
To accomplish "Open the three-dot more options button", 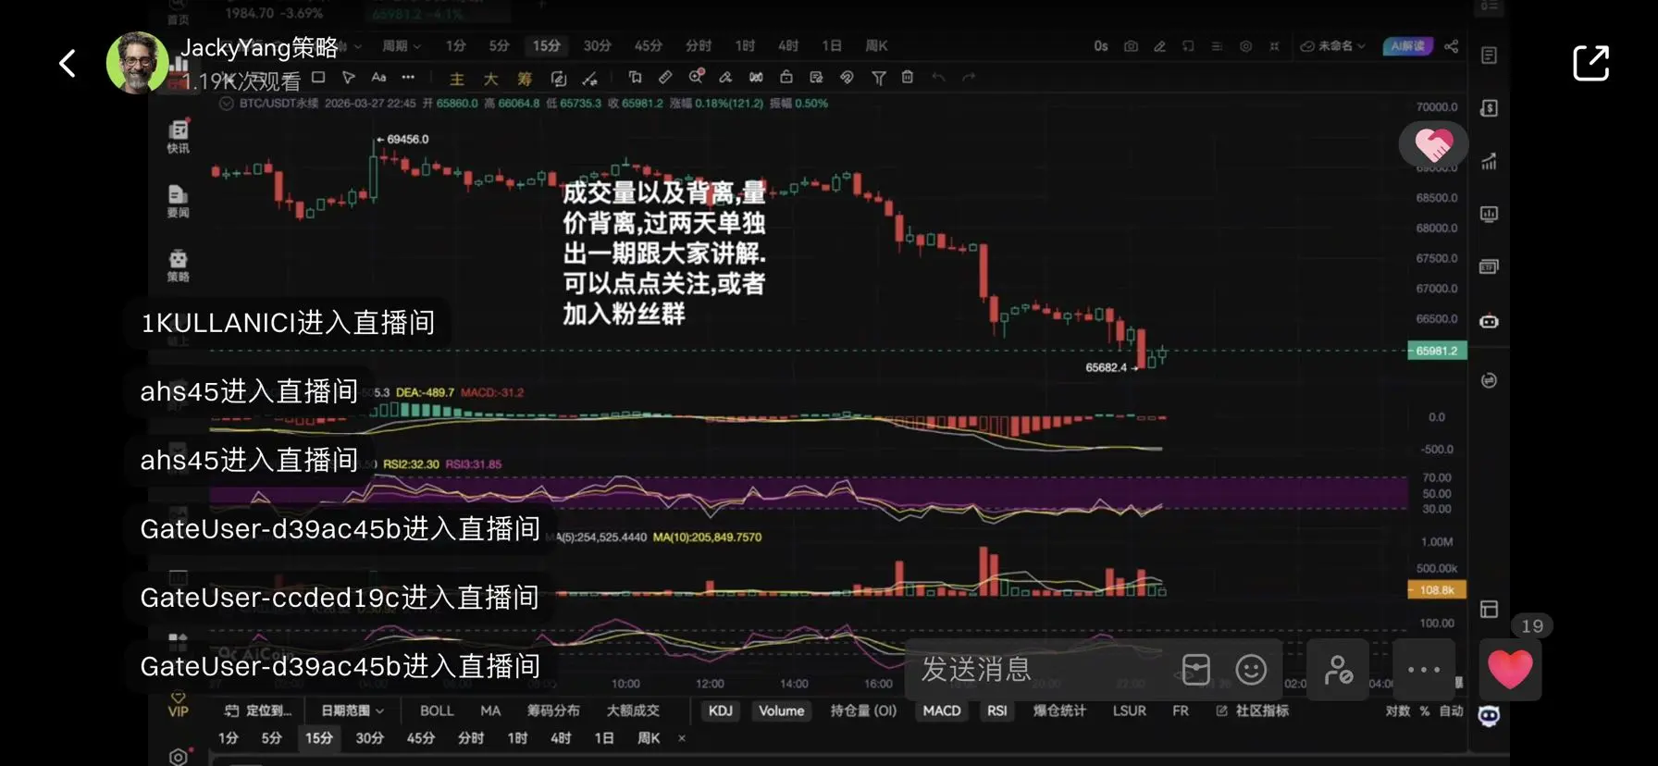I will pyautogui.click(x=1424, y=670).
